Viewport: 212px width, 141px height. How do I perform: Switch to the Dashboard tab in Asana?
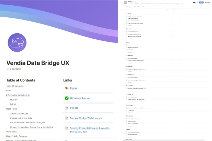[169, 4]
